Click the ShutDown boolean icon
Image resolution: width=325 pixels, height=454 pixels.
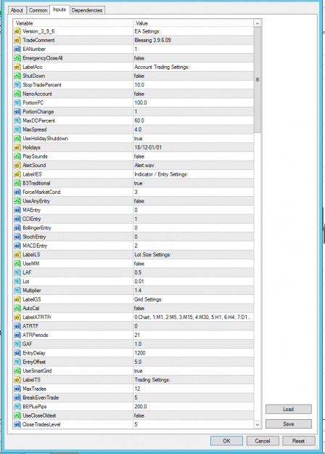click(x=17, y=76)
